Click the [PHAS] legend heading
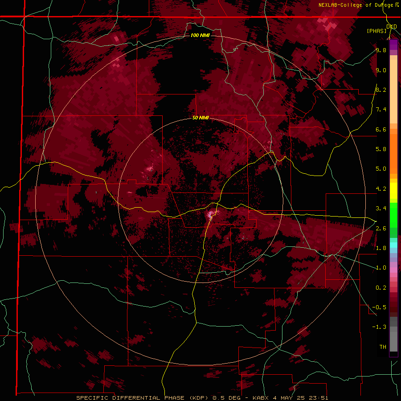 [376, 31]
